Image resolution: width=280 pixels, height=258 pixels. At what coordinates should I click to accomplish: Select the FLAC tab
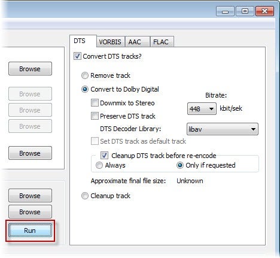click(x=162, y=42)
